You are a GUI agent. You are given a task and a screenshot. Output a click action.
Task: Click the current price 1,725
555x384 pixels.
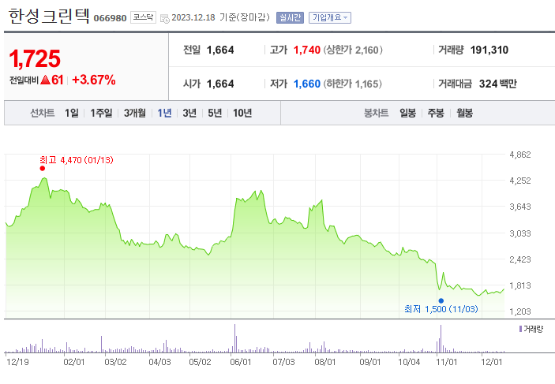click(x=35, y=58)
